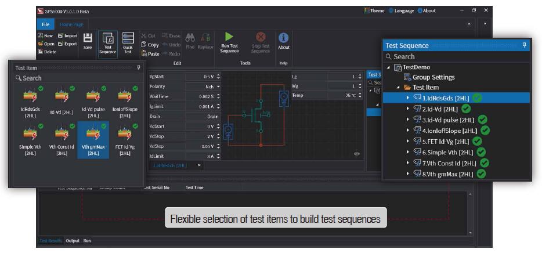Choose the IdRdsGds test item icon

click(30, 96)
